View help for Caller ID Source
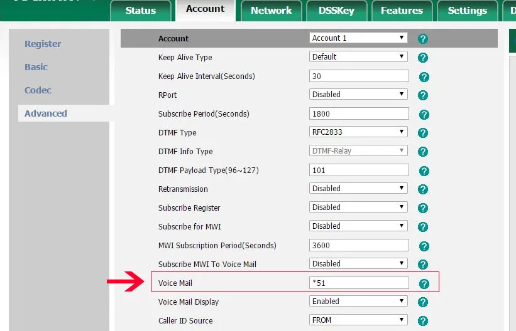516x331 pixels. click(423, 321)
